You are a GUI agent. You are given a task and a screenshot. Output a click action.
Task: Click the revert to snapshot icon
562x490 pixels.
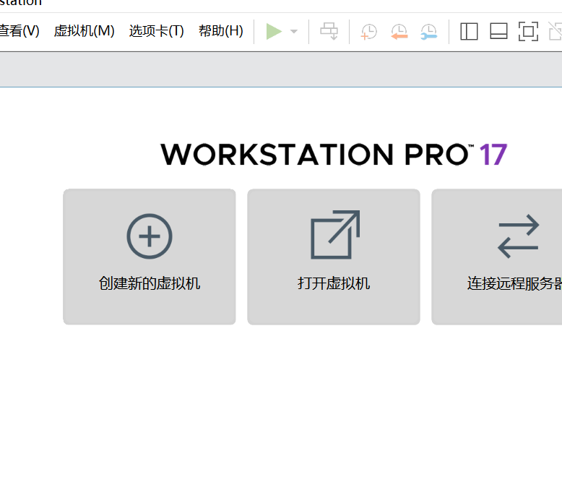tap(399, 32)
